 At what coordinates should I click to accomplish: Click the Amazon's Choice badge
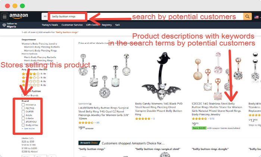pyautogui.click(x=89, y=143)
